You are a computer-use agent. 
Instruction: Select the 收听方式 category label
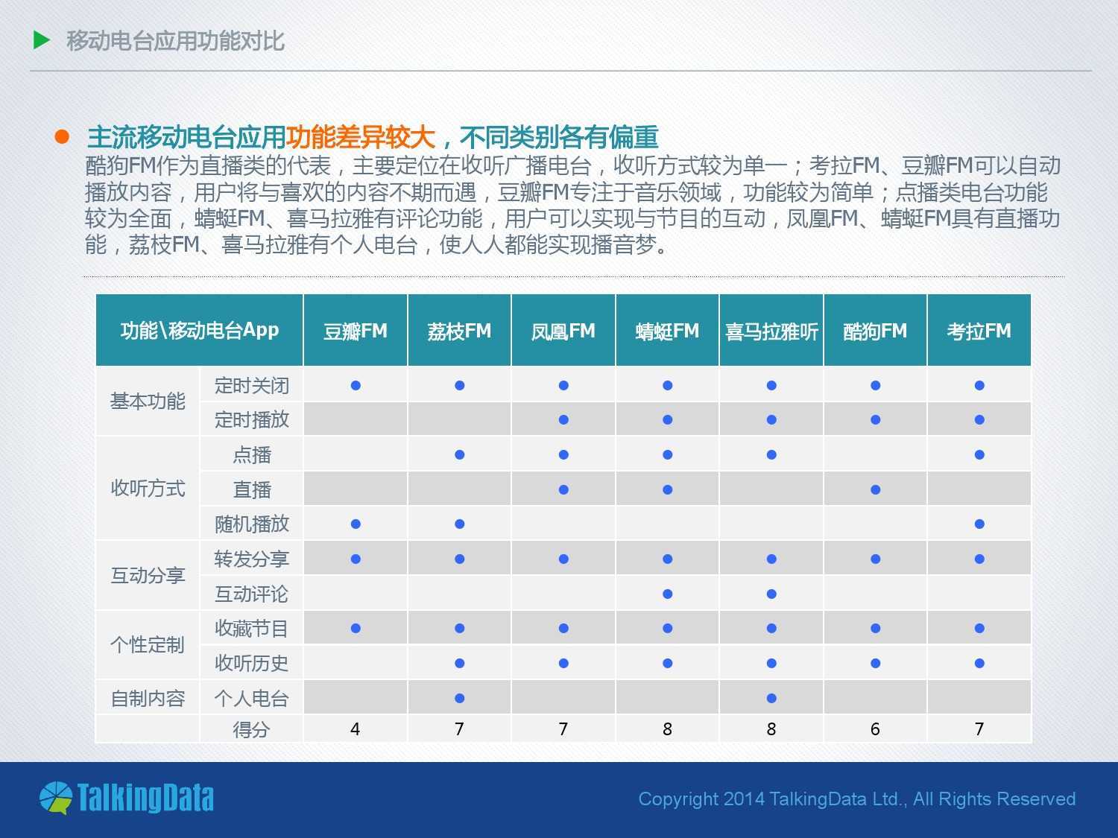click(x=148, y=489)
